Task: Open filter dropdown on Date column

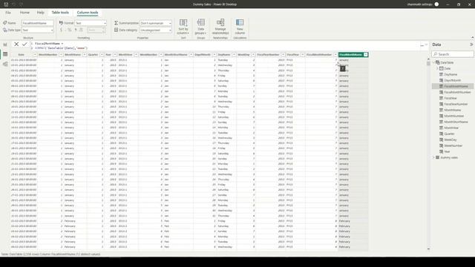Action: click(x=35, y=55)
